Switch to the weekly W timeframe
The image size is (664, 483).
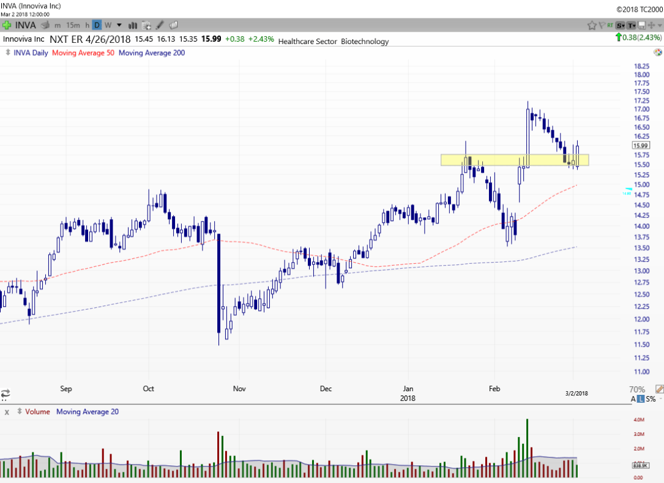click(x=108, y=25)
